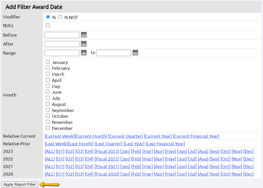Select the IS NOT radio button
The image size is (263, 188).
60,17
